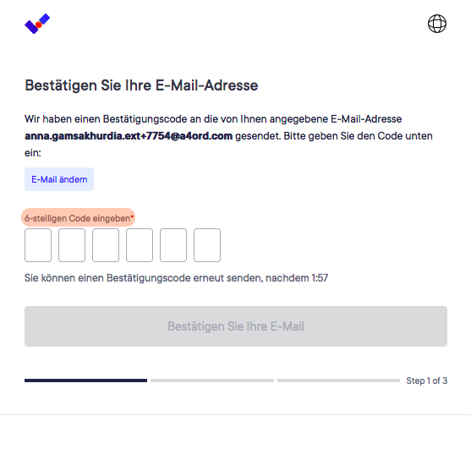Click the Wir haben einen Bestätigungscode sentence

coord(228,136)
